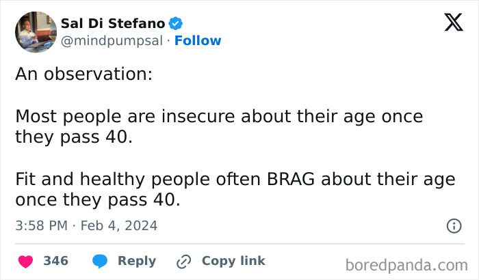Open the X logo in the corner

[454, 23]
